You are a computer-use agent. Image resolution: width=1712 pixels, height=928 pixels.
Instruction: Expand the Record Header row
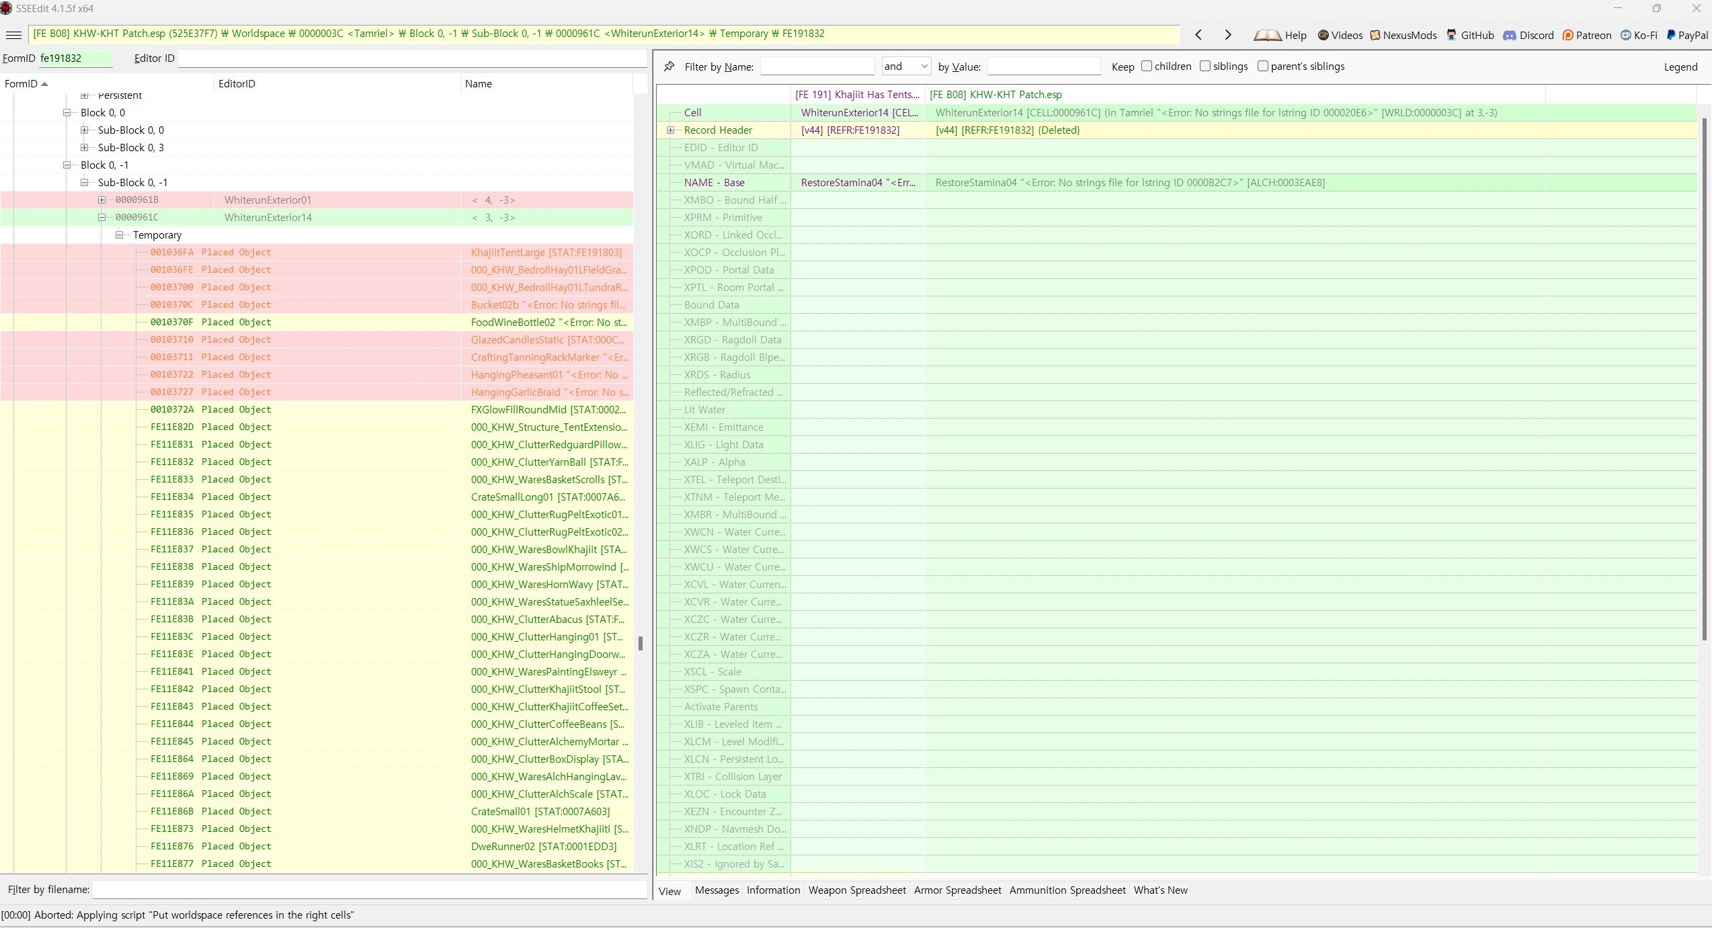point(670,130)
